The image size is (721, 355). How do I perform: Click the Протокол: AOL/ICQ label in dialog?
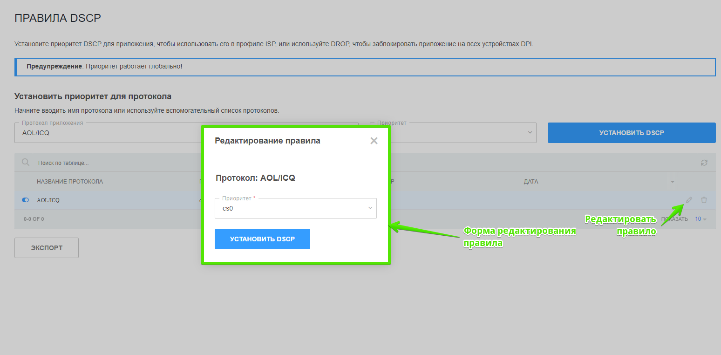point(255,178)
